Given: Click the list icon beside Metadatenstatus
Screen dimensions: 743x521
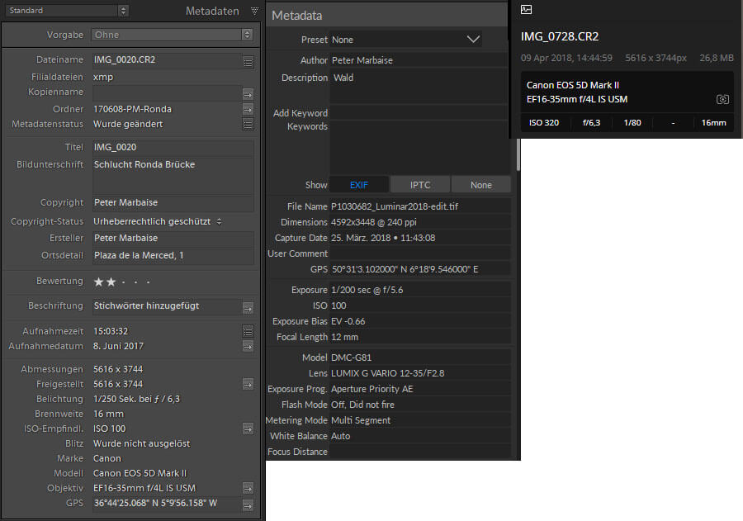Looking at the screenshot, I should [x=248, y=124].
